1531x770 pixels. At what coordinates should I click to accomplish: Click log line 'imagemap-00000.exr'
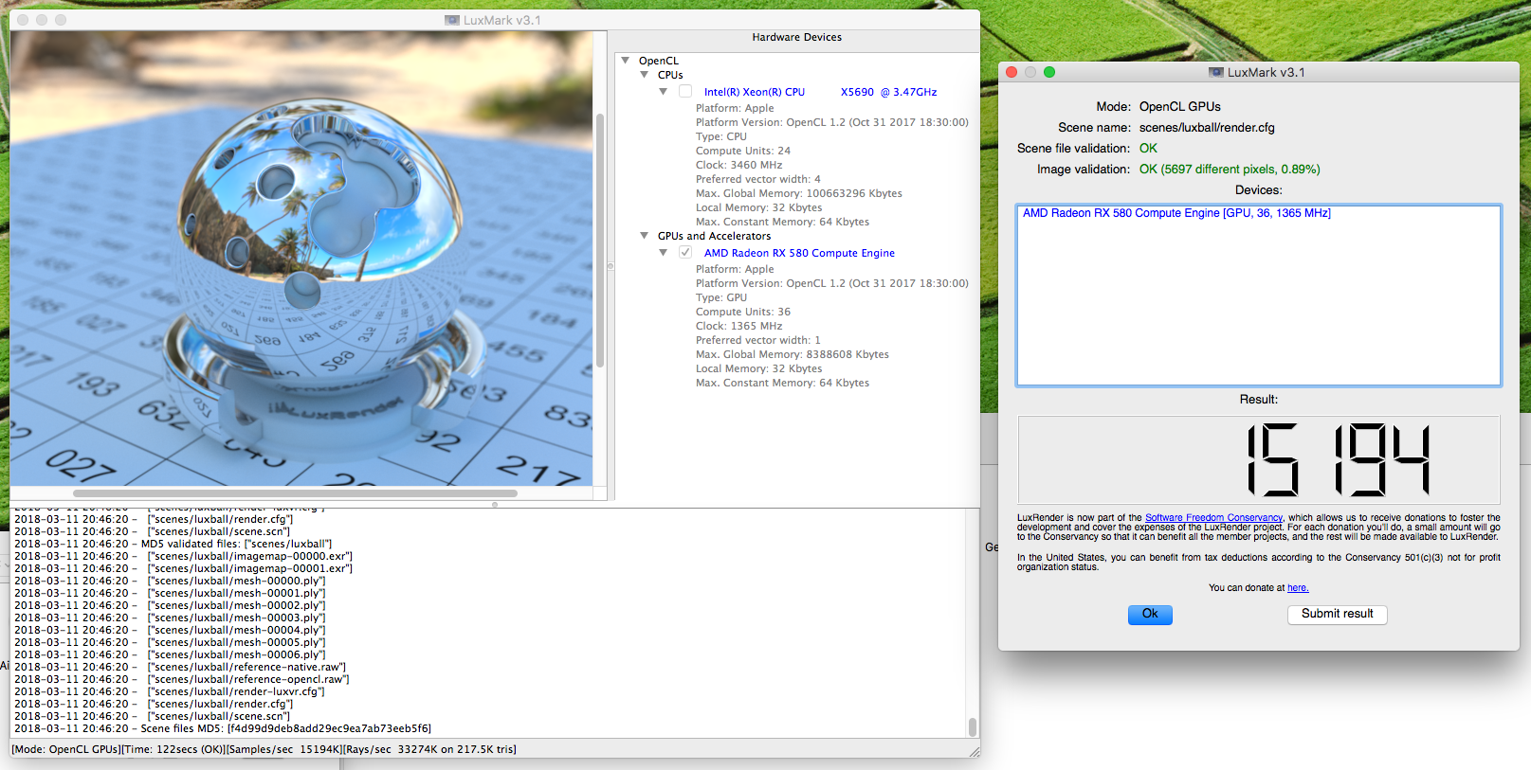pyautogui.click(x=183, y=556)
